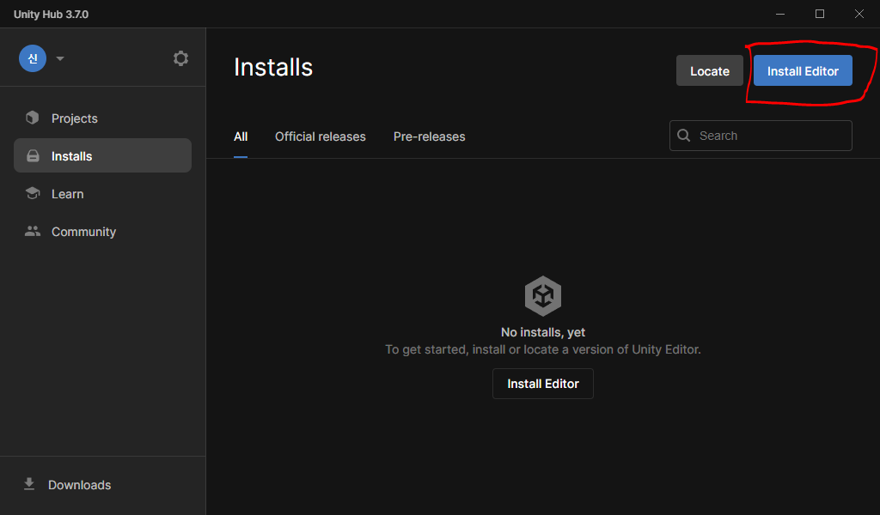Close the Unity Hub window
The height and width of the screenshot is (515, 880).
click(x=859, y=14)
